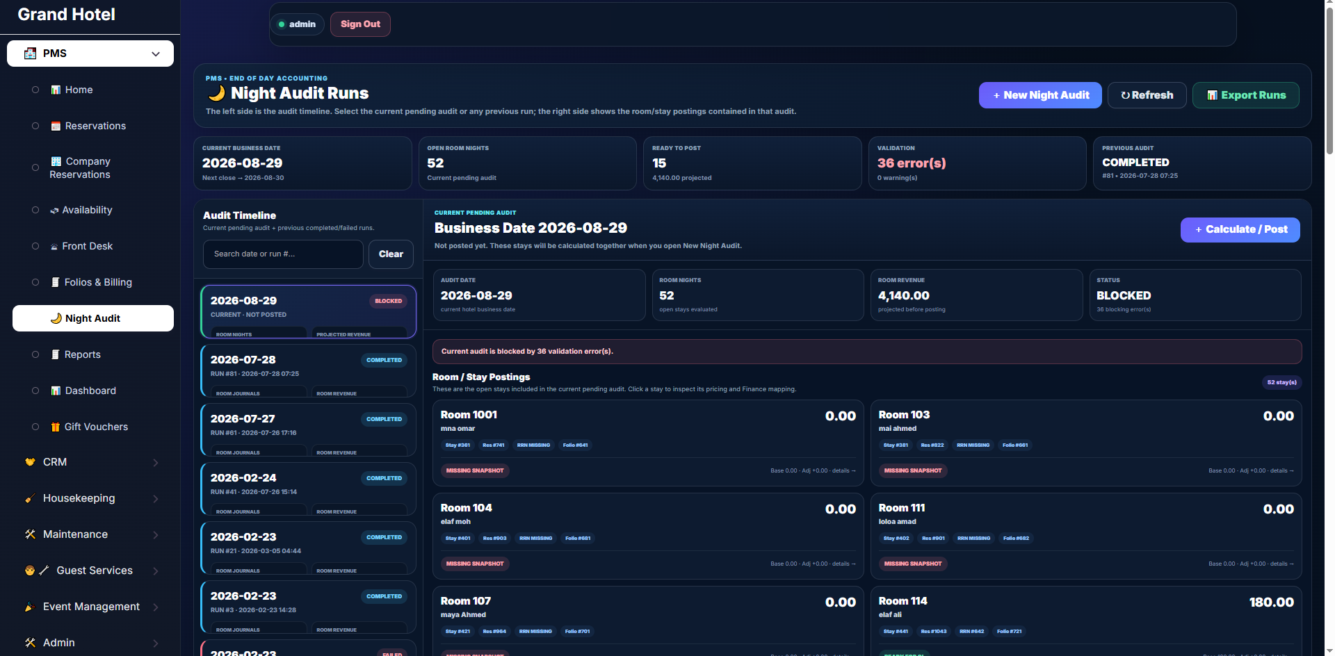Viewport: 1335px width, 656px height.
Task: Select the radio dot beside Front Desk
Action: (x=35, y=246)
